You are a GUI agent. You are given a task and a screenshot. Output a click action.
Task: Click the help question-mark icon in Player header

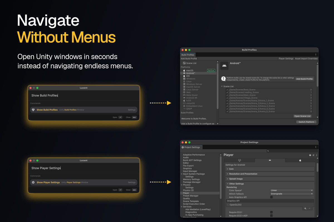[x=310, y=155]
